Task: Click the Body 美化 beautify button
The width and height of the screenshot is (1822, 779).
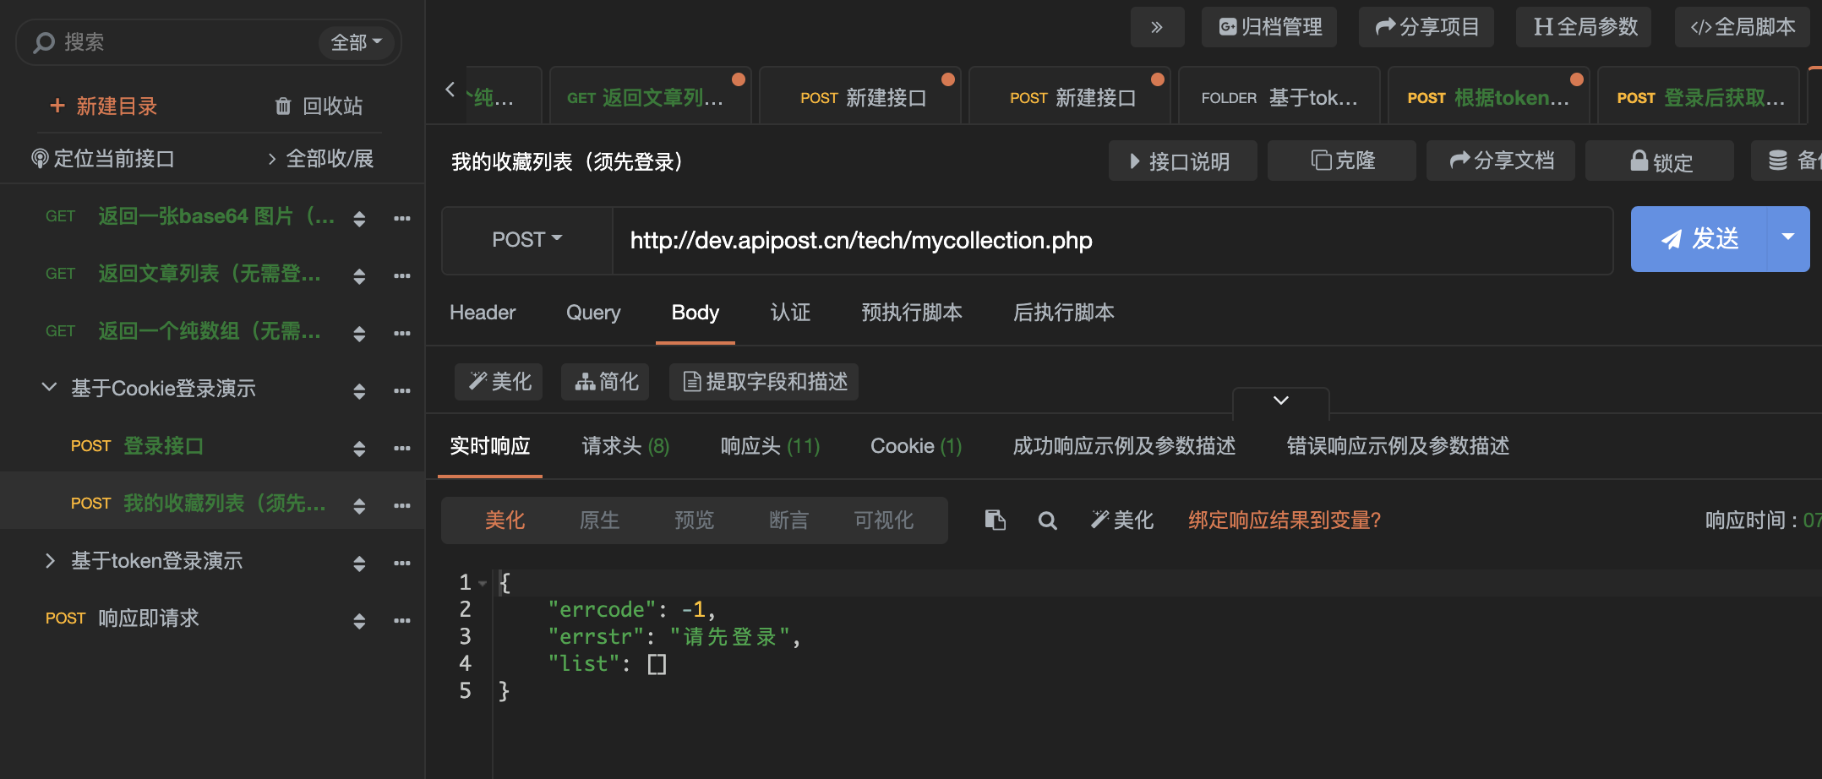Action: 499,382
